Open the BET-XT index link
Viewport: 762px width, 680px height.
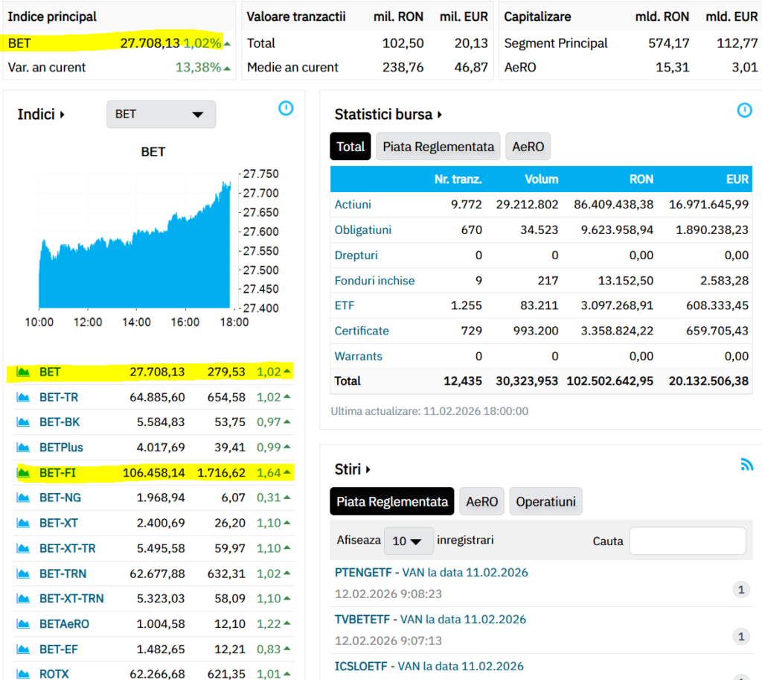point(58,523)
